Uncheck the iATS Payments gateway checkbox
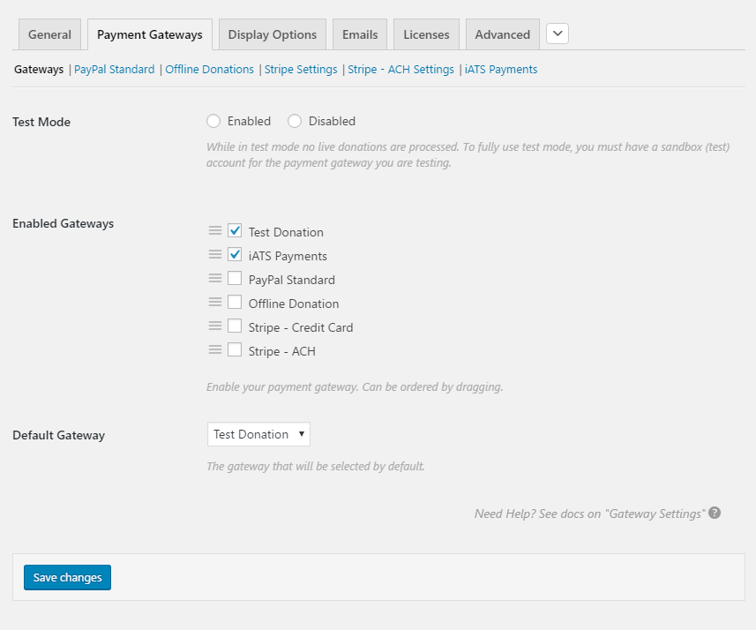This screenshot has height=630, width=756. [235, 254]
